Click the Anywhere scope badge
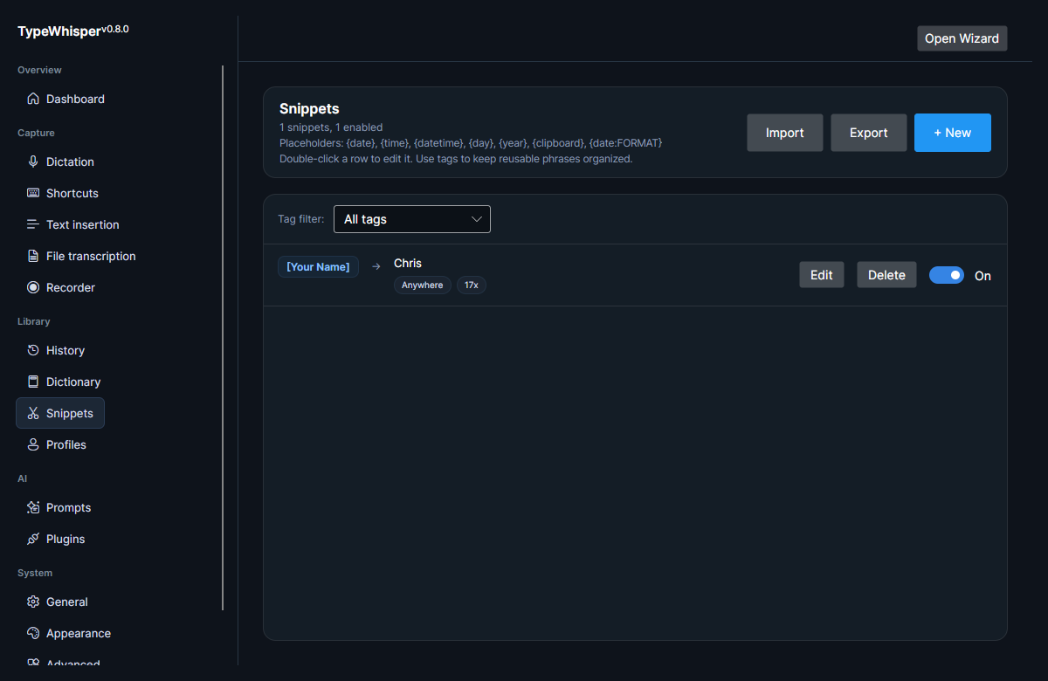This screenshot has width=1048, height=681. pos(422,285)
